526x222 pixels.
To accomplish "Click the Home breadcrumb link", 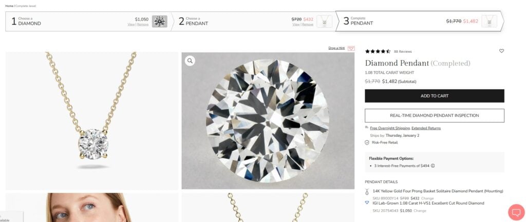I will (9, 6).
